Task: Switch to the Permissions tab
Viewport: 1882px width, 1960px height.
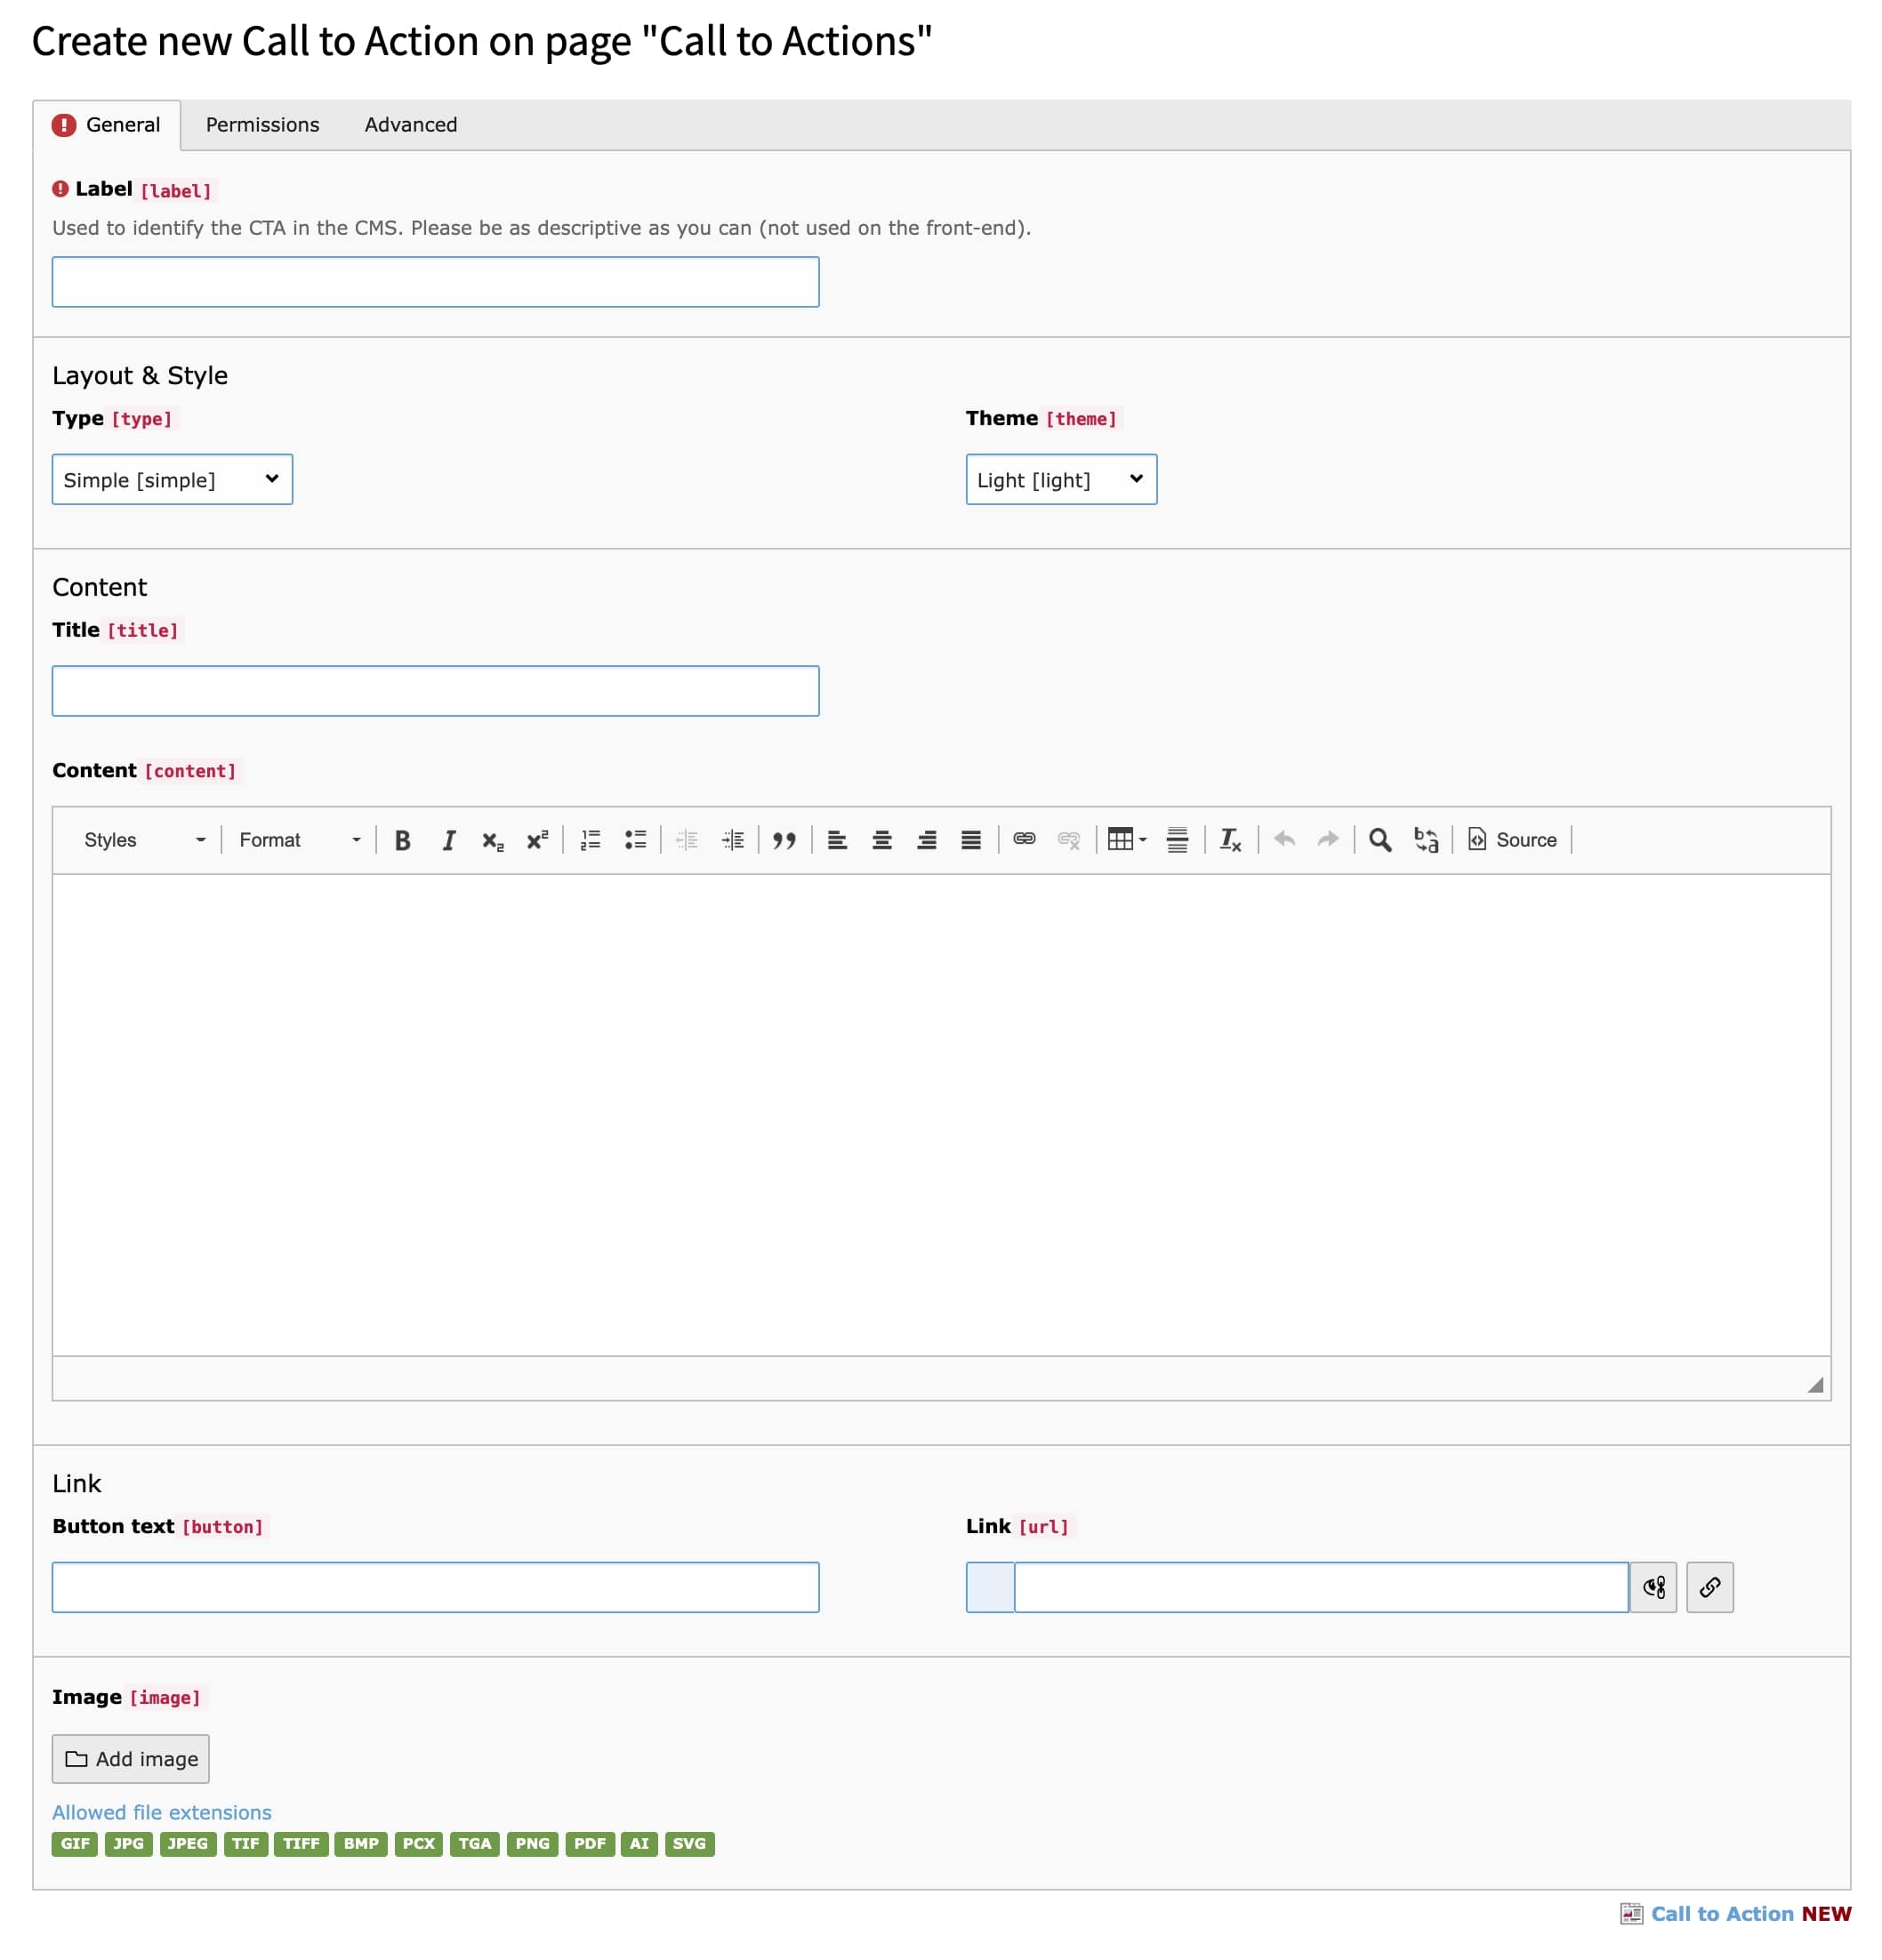Action: [x=262, y=125]
